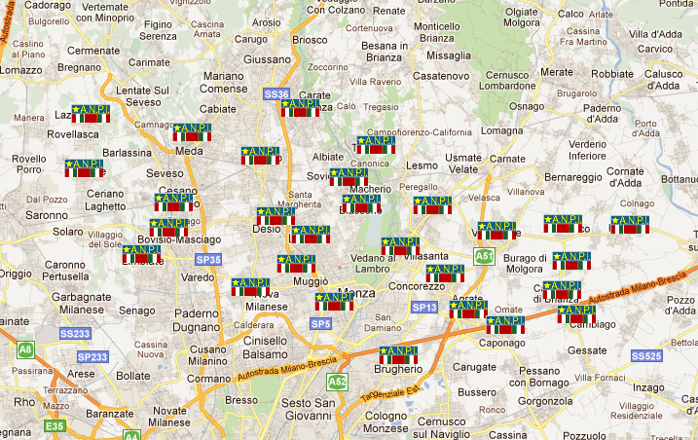Click the A.N.P.I. marker below Colnago
The width and height of the screenshot is (698, 440).
(x=630, y=225)
